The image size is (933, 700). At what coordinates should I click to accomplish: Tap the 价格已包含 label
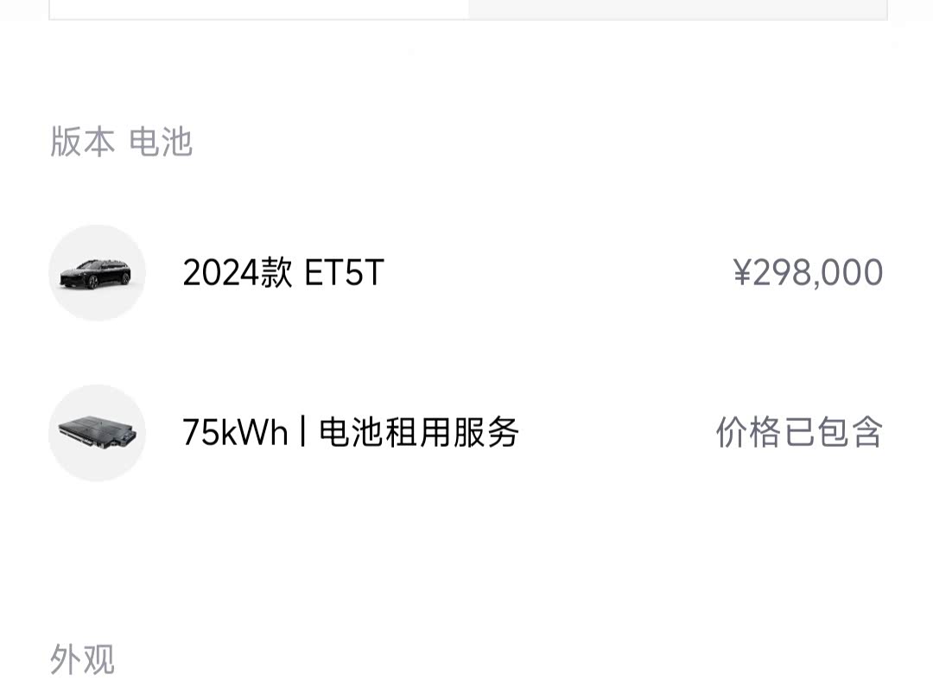click(x=799, y=433)
